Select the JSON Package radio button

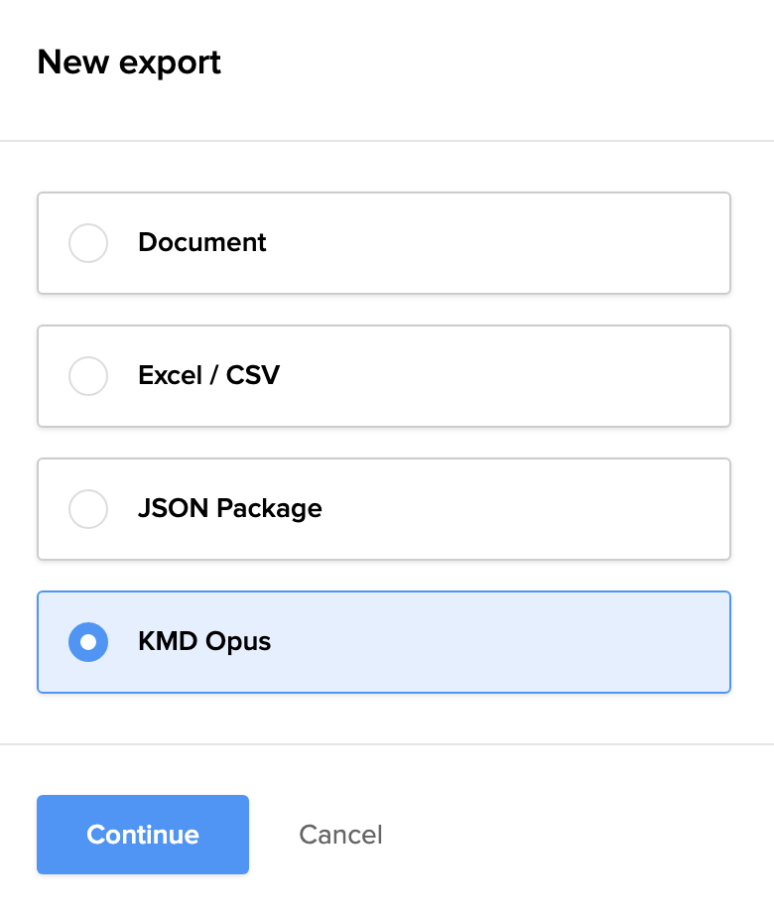click(x=88, y=509)
